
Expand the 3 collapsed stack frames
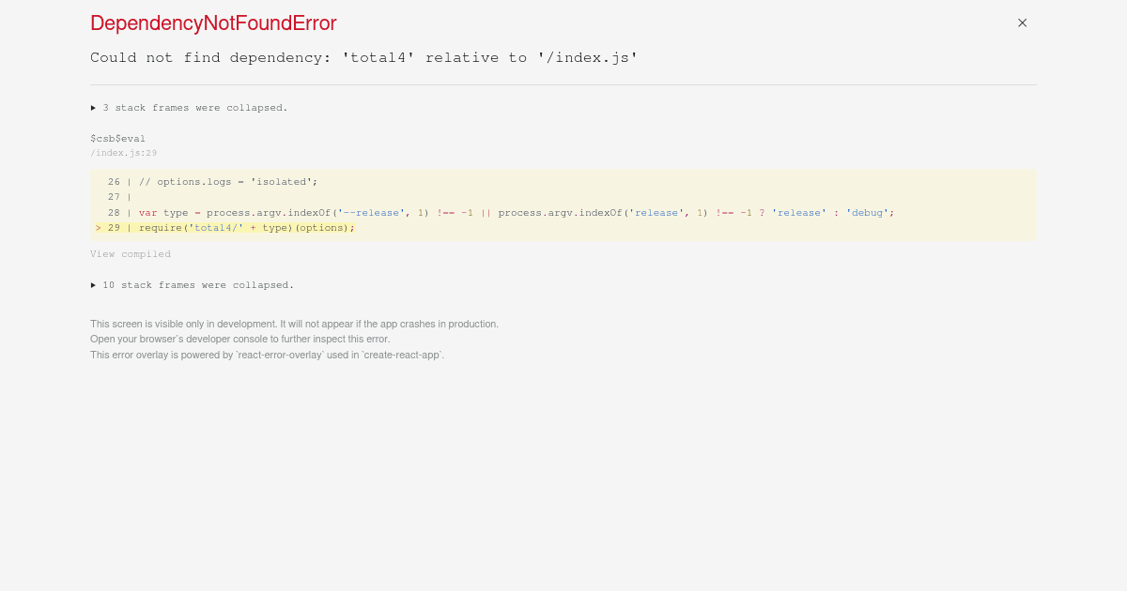pos(194,108)
